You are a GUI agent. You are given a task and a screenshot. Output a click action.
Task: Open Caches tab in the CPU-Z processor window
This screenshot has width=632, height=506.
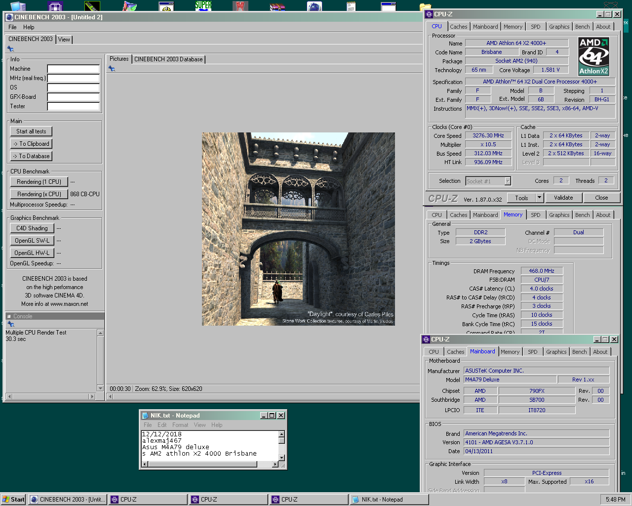[458, 27]
